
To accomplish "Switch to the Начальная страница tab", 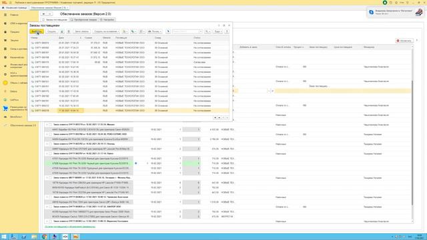I will tap(14, 7).
